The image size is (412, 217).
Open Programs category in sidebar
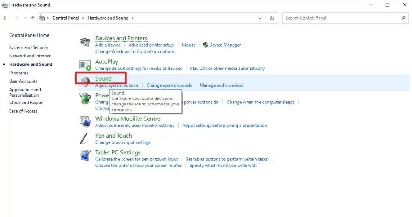click(19, 73)
